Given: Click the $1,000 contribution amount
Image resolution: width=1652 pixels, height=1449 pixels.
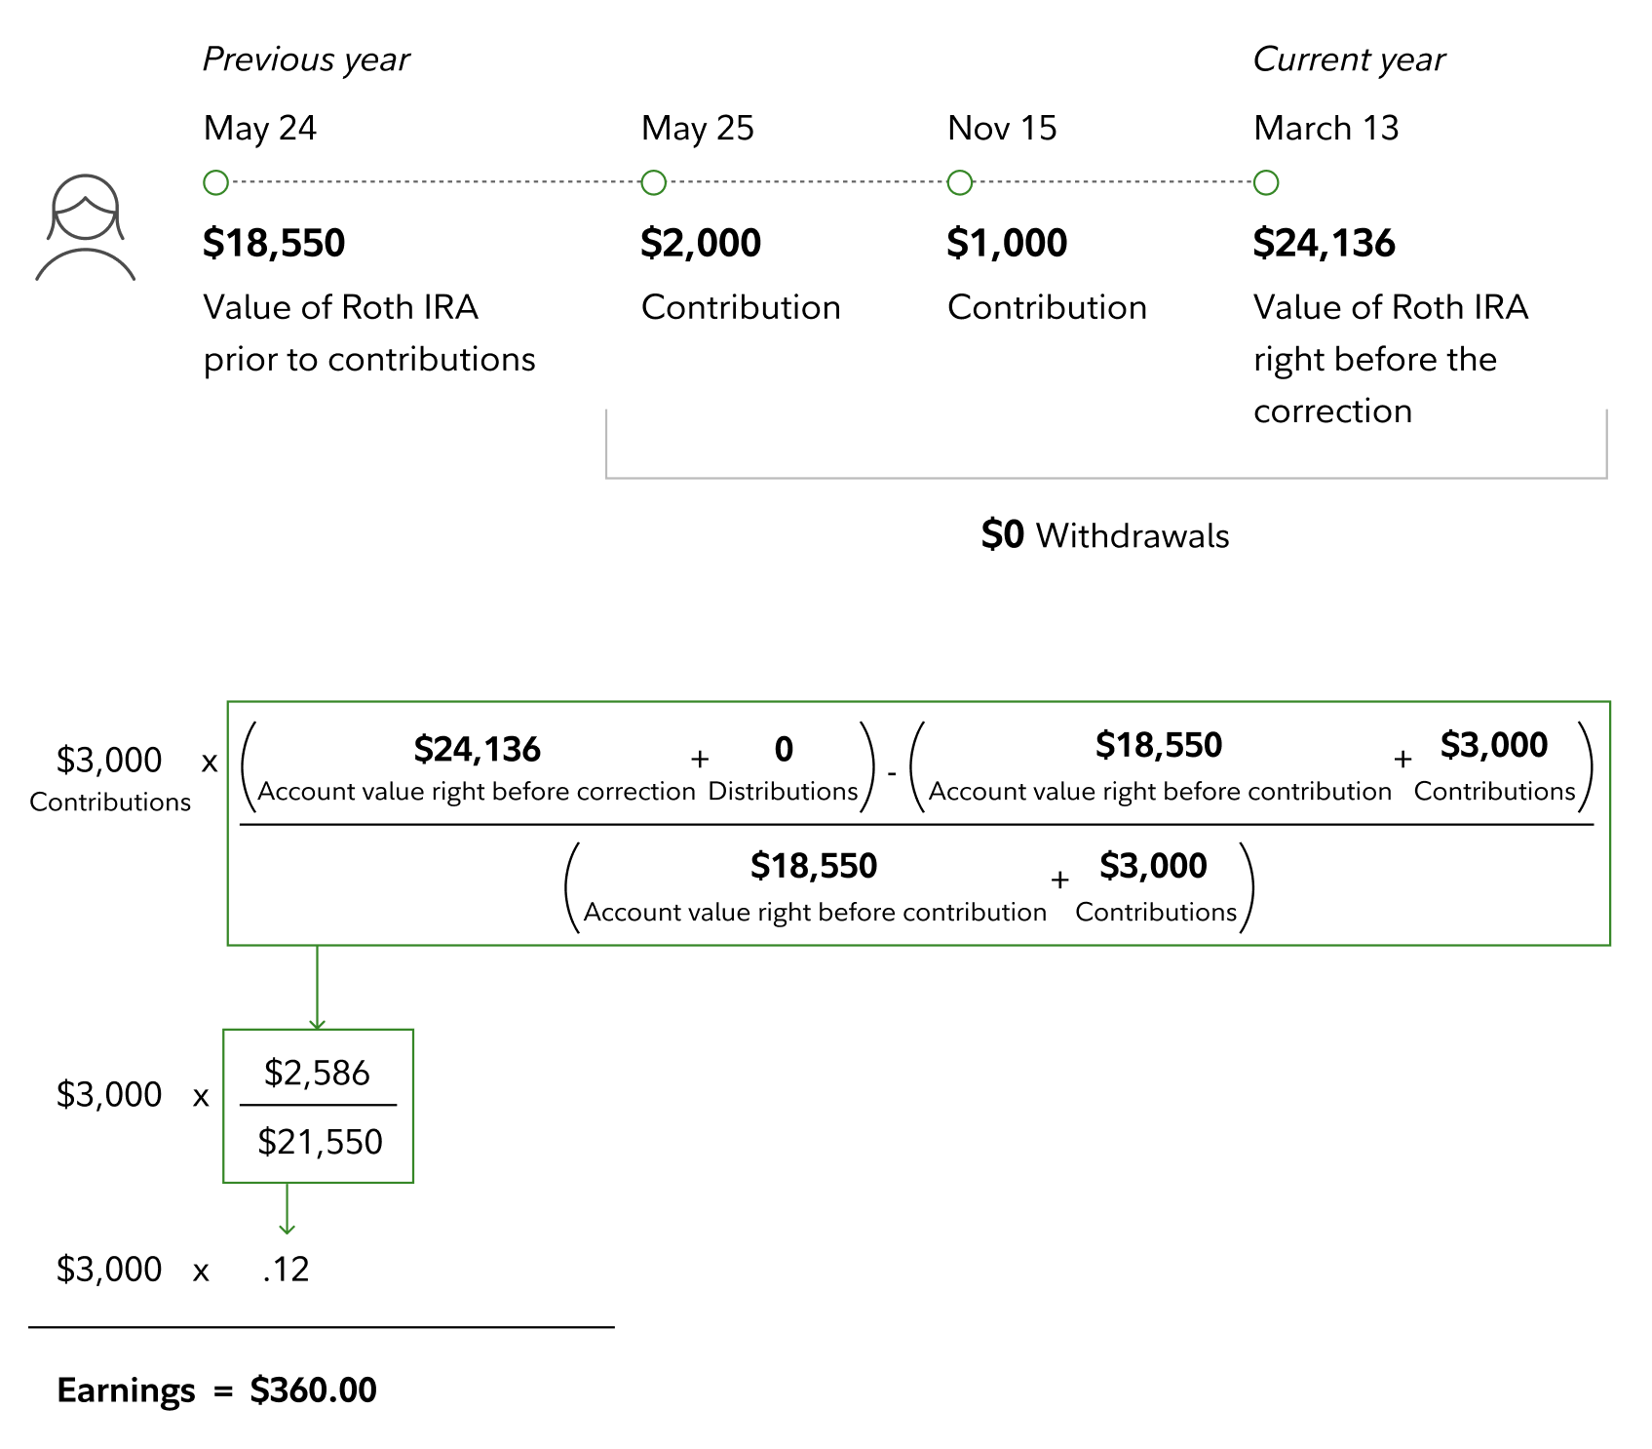Looking at the screenshot, I should [1007, 243].
